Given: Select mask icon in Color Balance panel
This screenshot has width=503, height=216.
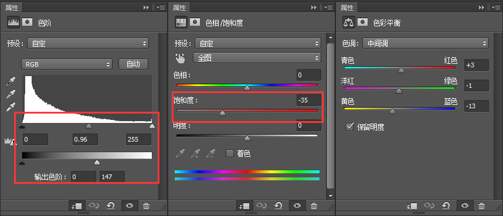Looking at the screenshot, I should point(363,22).
